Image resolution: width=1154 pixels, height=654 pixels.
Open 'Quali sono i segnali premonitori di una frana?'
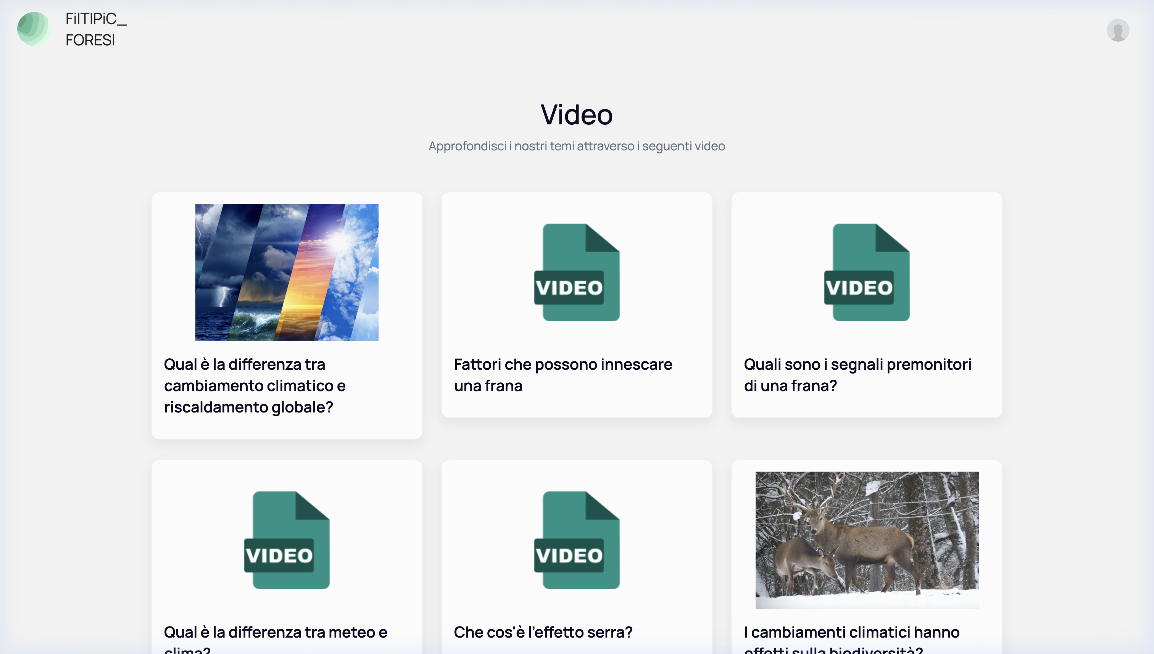857,375
